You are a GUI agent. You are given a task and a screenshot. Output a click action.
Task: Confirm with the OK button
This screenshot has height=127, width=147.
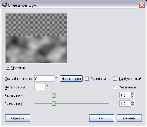tap(102, 118)
